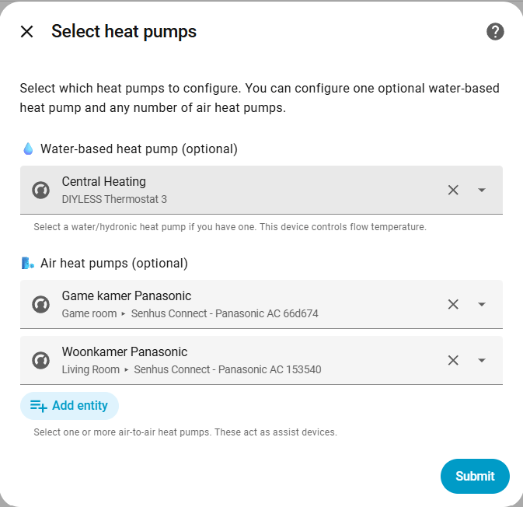This screenshot has width=523, height=507.
Task: Click the water drop icon beside Water-based heat pump
Action: click(x=28, y=149)
